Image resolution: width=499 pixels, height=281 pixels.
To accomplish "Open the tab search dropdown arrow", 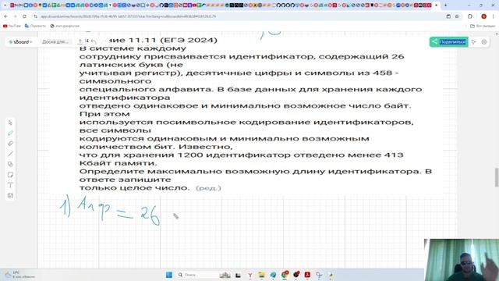I will [x=5, y=5].
